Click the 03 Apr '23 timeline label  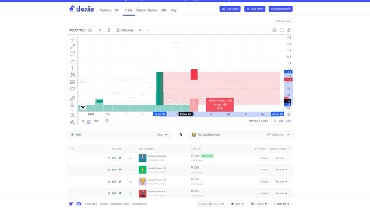277,114
